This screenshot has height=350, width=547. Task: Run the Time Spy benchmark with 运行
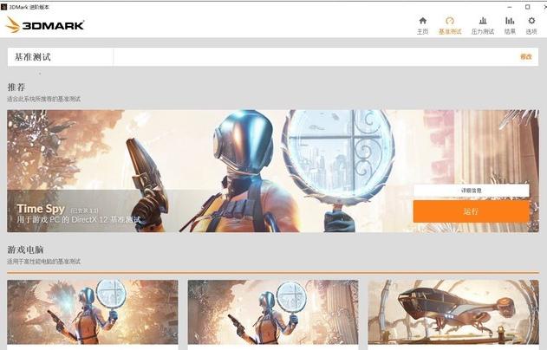tap(471, 211)
